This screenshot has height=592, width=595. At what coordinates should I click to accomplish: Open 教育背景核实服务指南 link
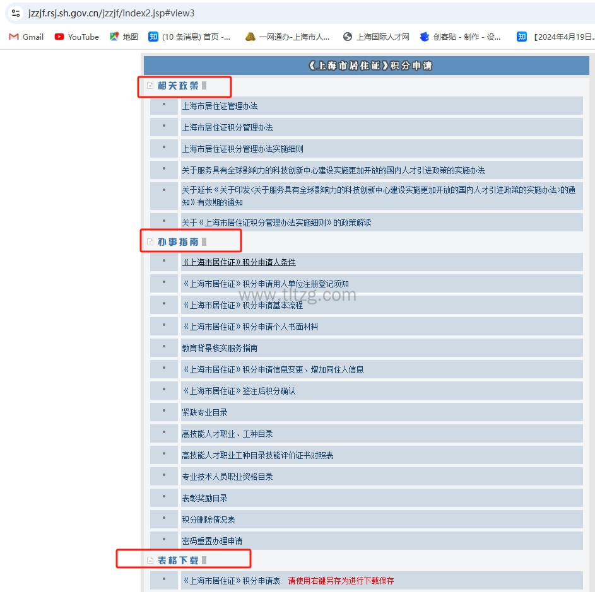[220, 348]
